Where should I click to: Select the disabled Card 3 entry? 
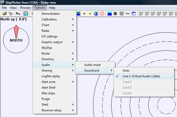(144, 88)
